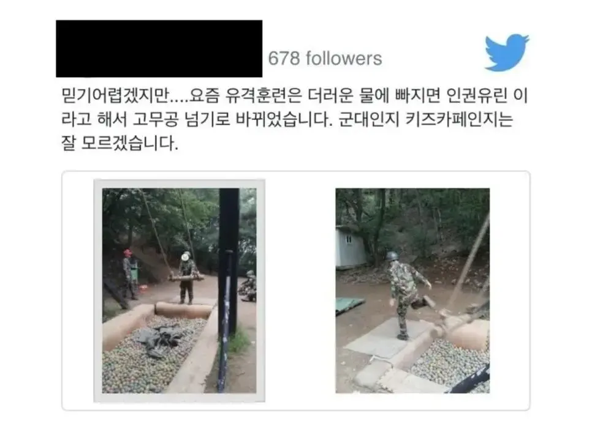Click the dark cloth lying on the balls
Screen dimensions: 592x424
161,338
